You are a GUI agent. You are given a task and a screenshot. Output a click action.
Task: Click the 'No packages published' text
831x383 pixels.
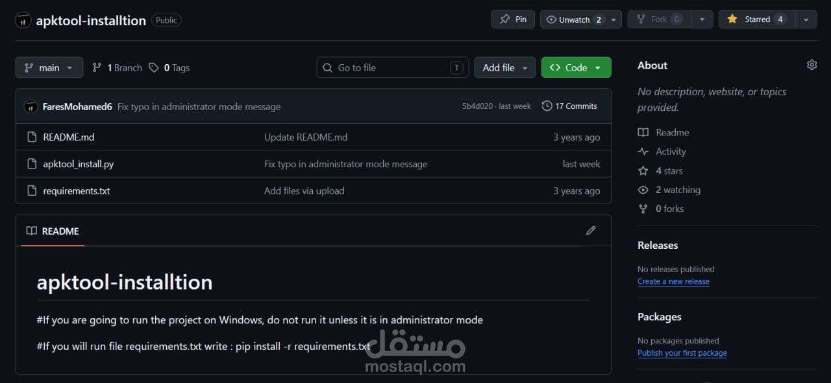click(x=678, y=341)
